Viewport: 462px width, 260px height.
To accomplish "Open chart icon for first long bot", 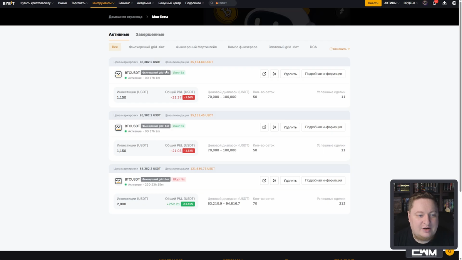I will 274,74.
